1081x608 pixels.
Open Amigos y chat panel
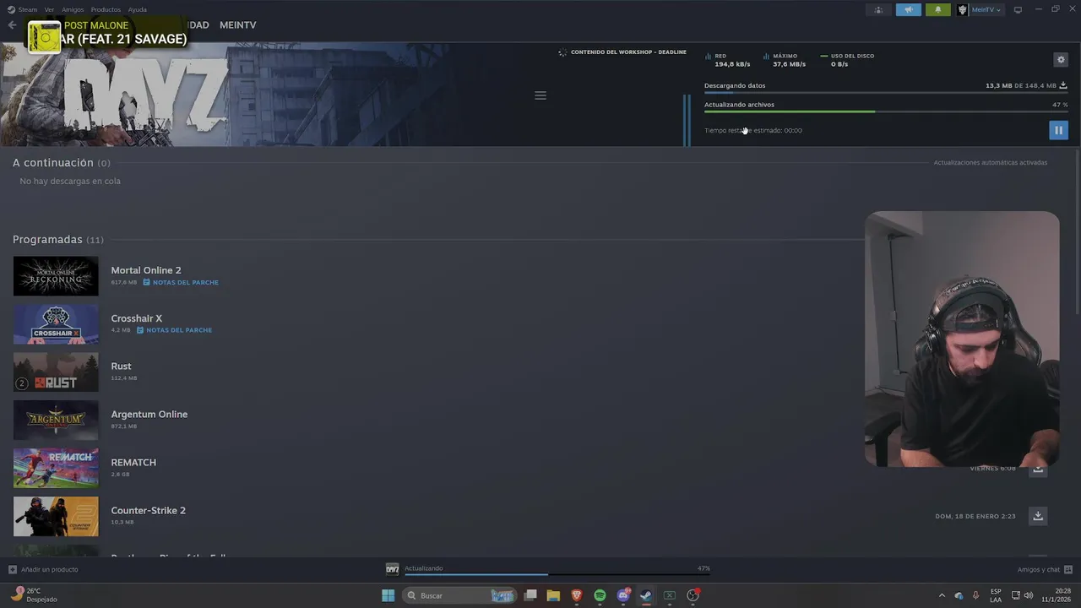click(x=1045, y=569)
